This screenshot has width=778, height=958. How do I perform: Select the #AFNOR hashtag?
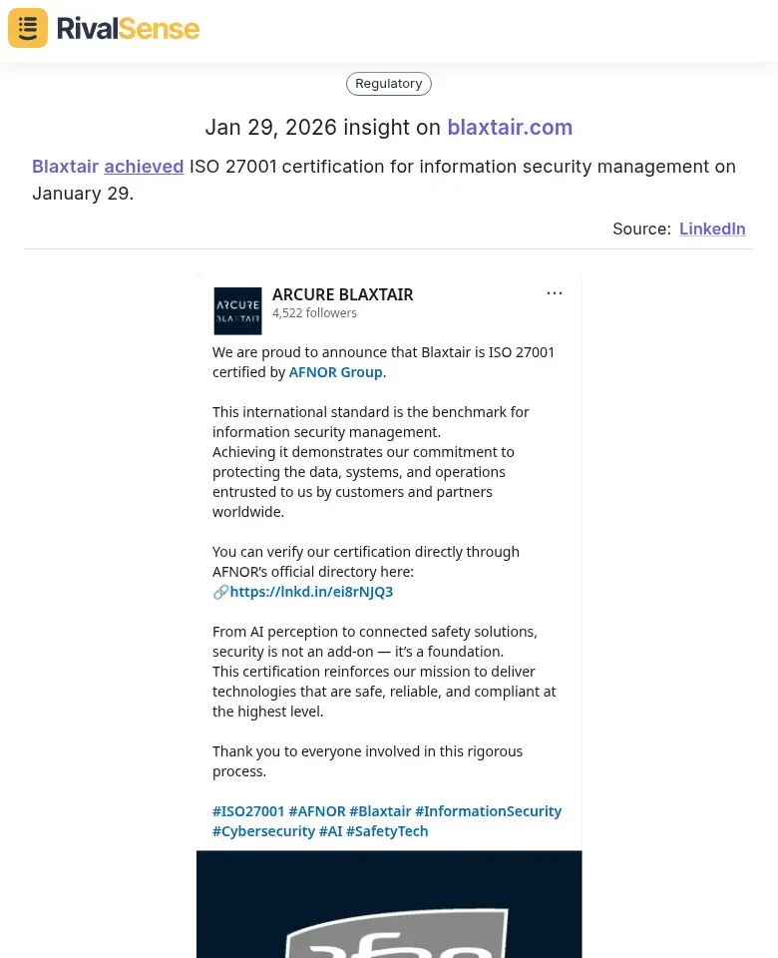[316, 810]
